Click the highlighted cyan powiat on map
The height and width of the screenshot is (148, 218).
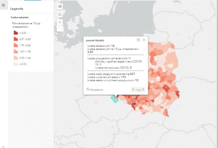(x=115, y=99)
